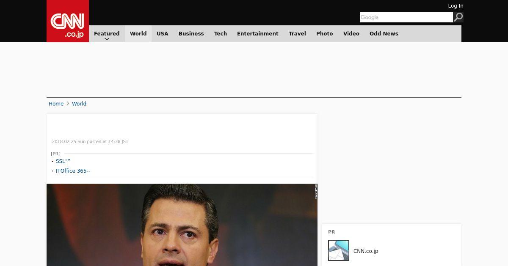This screenshot has width=508, height=266.
Task: Open the Photo section
Action: (x=325, y=34)
